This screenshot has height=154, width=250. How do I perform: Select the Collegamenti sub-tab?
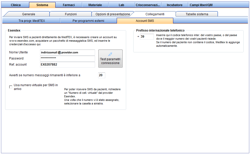(x=155, y=14)
